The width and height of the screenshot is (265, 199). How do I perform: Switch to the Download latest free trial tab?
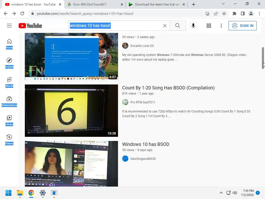point(157,4)
